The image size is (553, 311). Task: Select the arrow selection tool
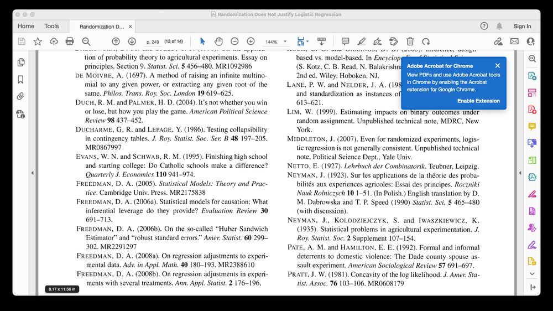tap(202, 42)
